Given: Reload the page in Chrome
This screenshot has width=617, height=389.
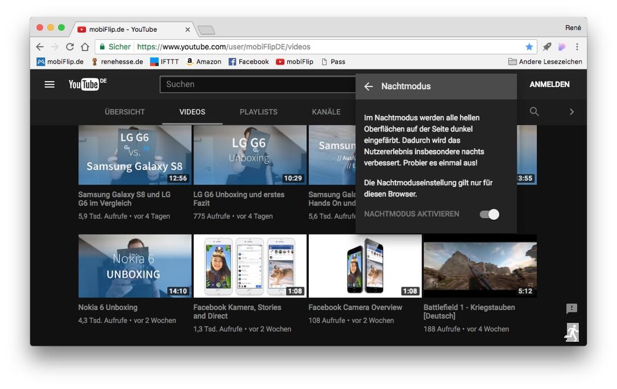Looking at the screenshot, I should (x=70, y=47).
